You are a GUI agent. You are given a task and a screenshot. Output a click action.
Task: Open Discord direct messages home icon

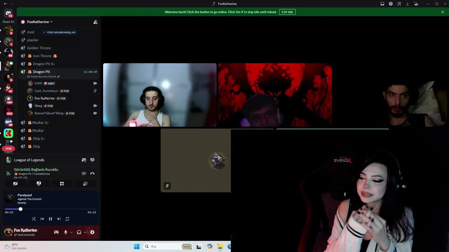coord(8,13)
